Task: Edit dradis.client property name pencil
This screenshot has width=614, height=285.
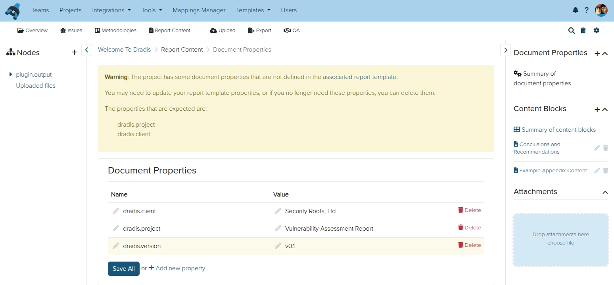Action: pos(116,211)
